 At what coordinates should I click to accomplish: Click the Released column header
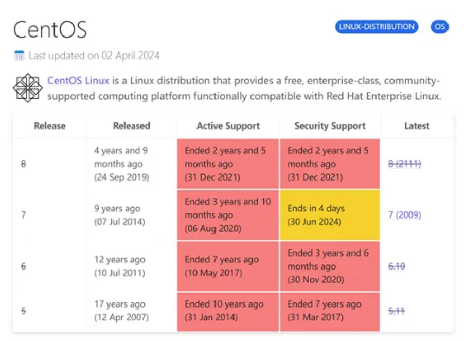[x=131, y=125]
